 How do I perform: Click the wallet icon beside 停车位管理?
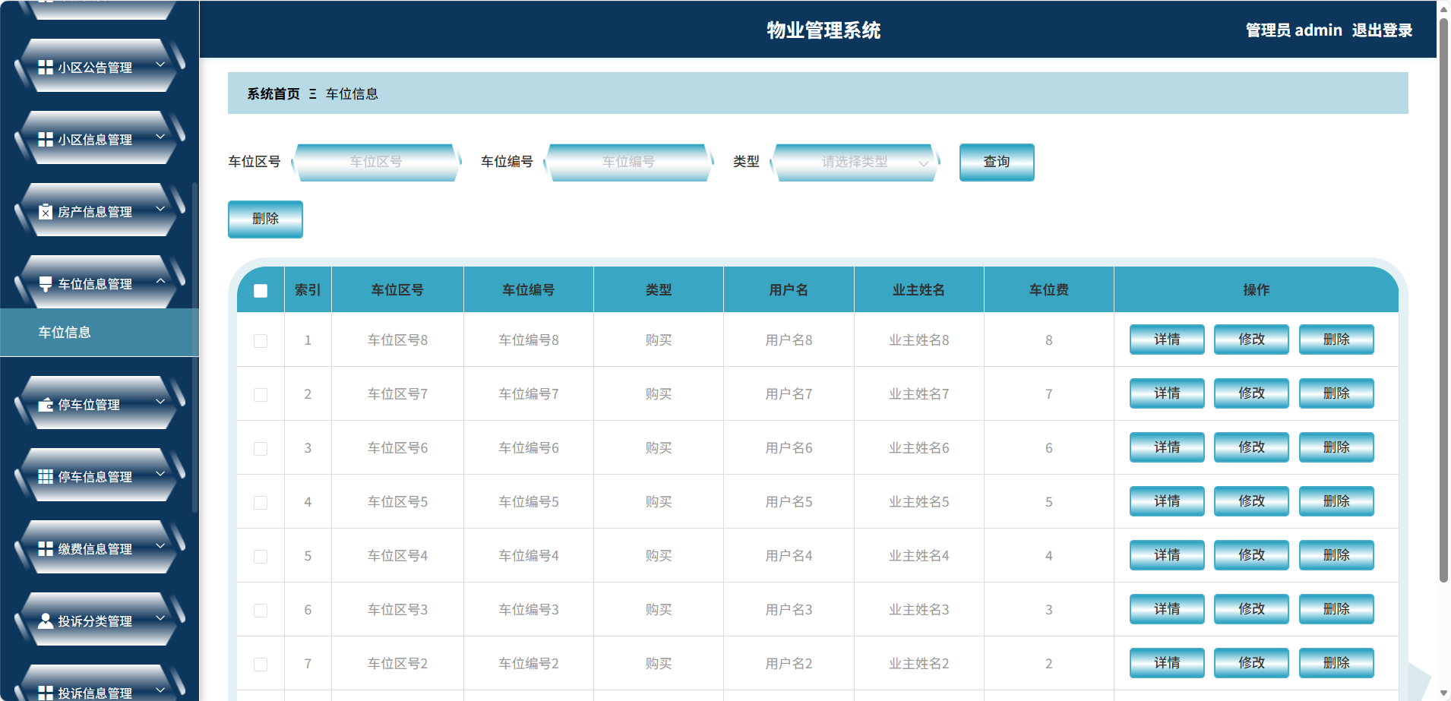point(46,405)
